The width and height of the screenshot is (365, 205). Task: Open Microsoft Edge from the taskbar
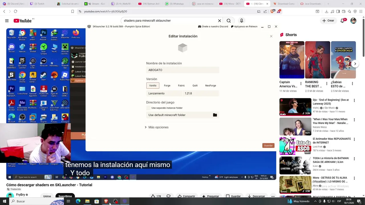pyautogui.click(x=78, y=201)
